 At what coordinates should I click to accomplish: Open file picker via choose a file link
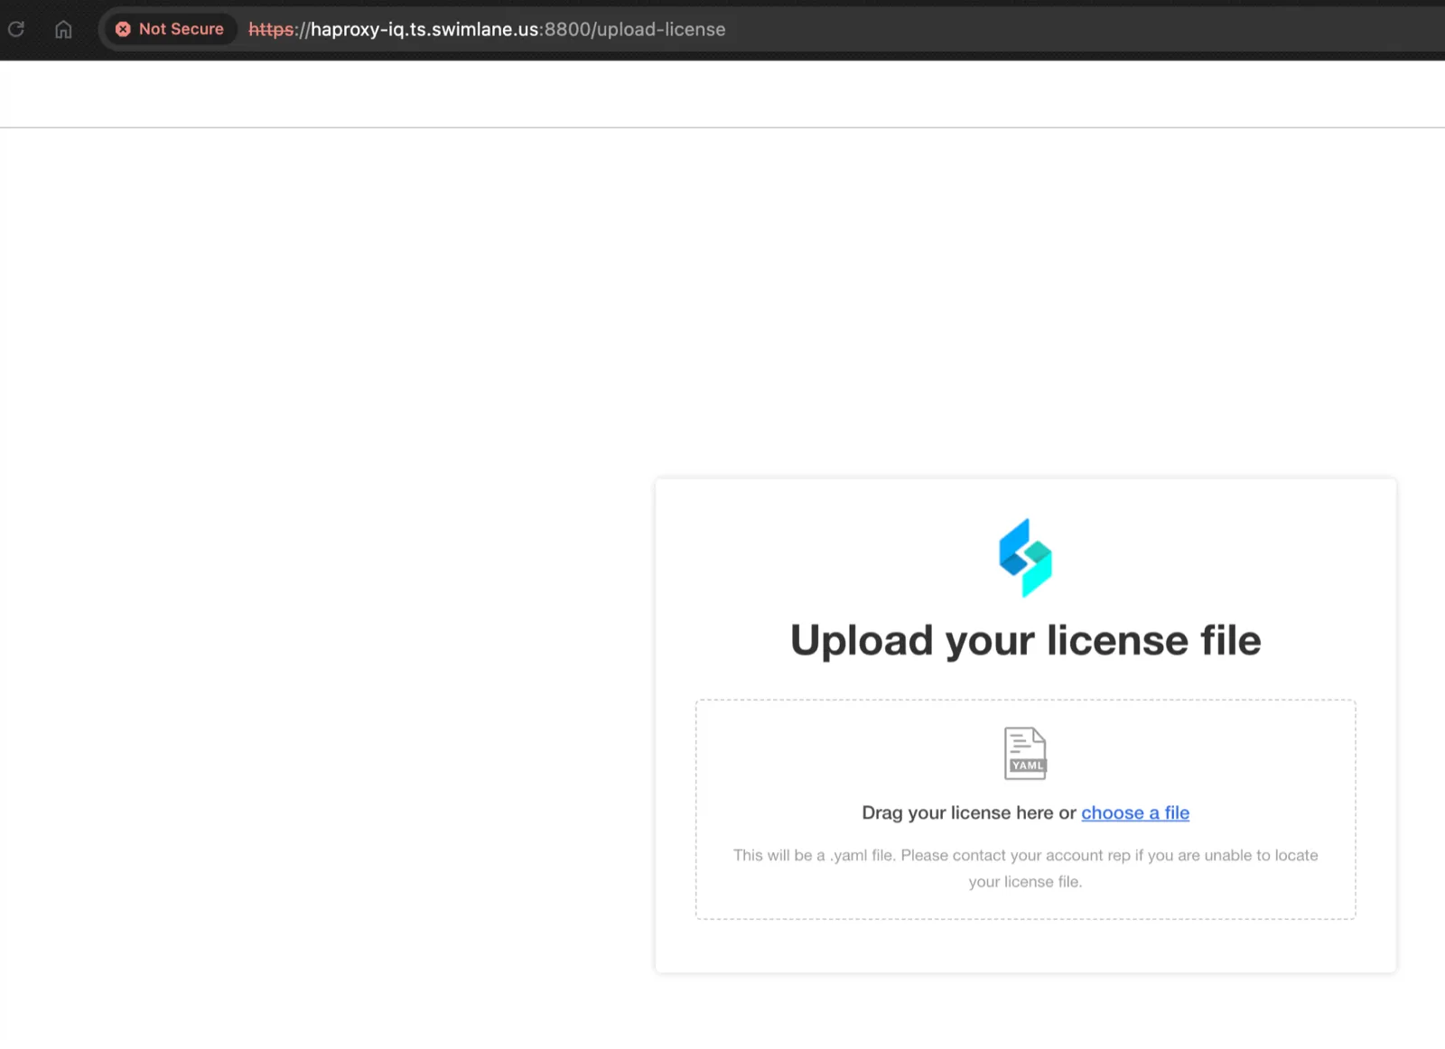coord(1135,812)
